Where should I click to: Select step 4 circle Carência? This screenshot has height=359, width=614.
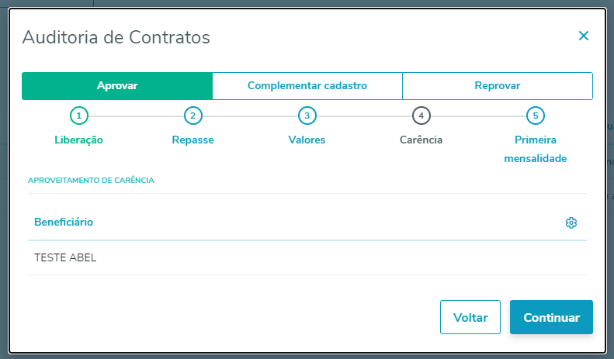coord(421,116)
